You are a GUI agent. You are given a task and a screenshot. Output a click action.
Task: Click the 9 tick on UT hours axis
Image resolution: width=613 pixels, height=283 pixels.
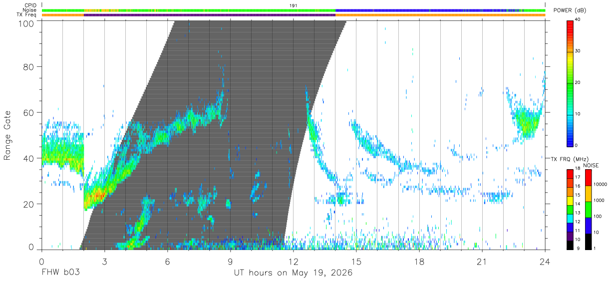click(x=230, y=261)
